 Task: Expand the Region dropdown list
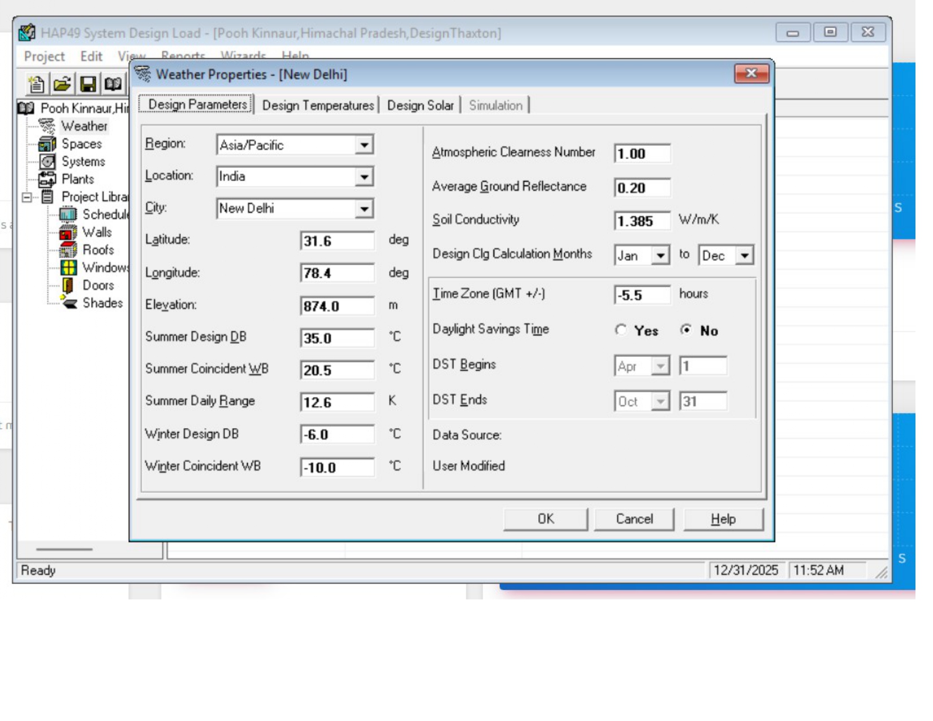click(x=365, y=145)
